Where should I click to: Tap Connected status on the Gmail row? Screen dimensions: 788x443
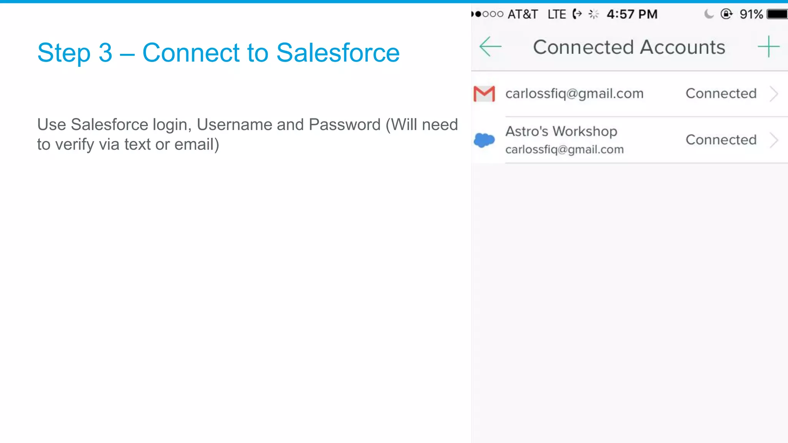coord(721,93)
